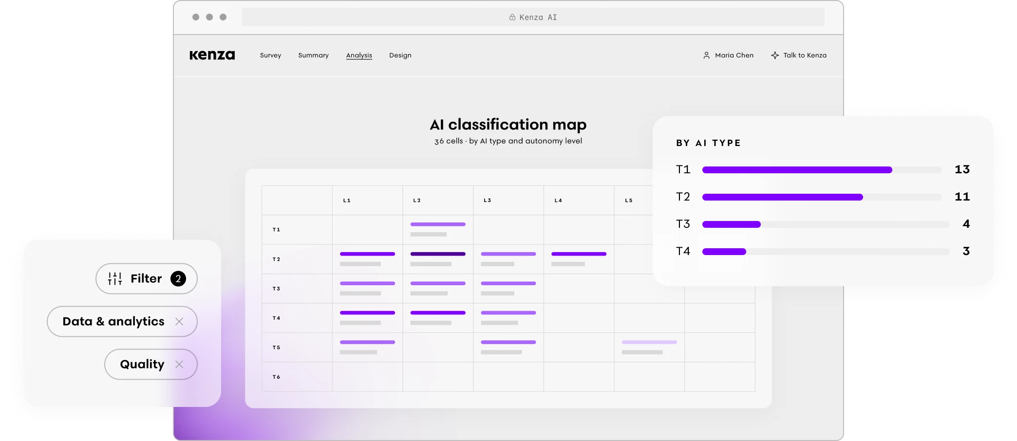Select the T4 / L3 cell entry

508,318
